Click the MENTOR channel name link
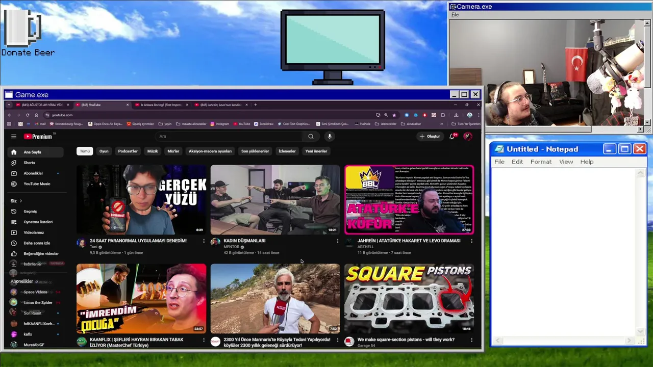Viewport: 653px width, 367px height. point(232,247)
